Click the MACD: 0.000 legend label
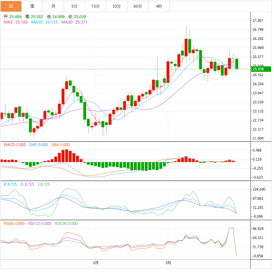Viewport: 274px width, 272px height. point(14,145)
